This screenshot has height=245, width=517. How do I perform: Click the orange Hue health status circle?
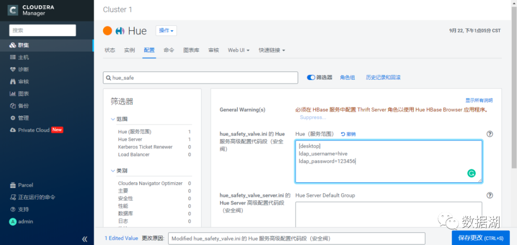tap(108, 31)
